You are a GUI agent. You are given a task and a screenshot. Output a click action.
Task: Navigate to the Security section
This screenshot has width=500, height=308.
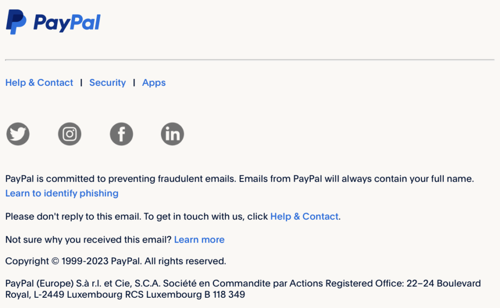click(107, 82)
